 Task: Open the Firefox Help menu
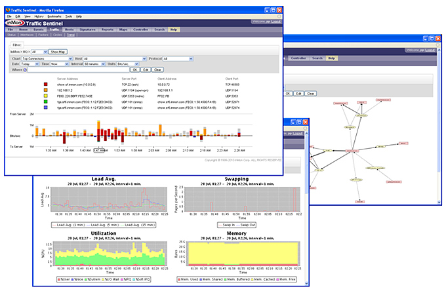(x=79, y=16)
